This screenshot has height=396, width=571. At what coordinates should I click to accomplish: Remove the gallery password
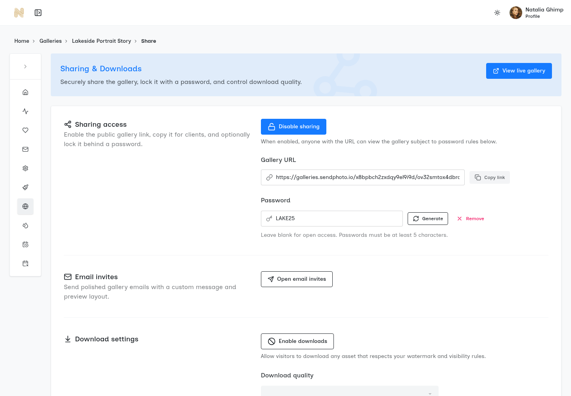pos(471,219)
